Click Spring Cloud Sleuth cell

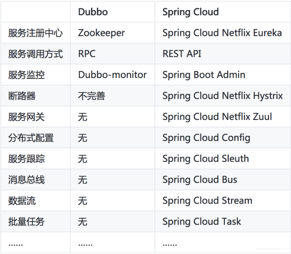(x=205, y=159)
